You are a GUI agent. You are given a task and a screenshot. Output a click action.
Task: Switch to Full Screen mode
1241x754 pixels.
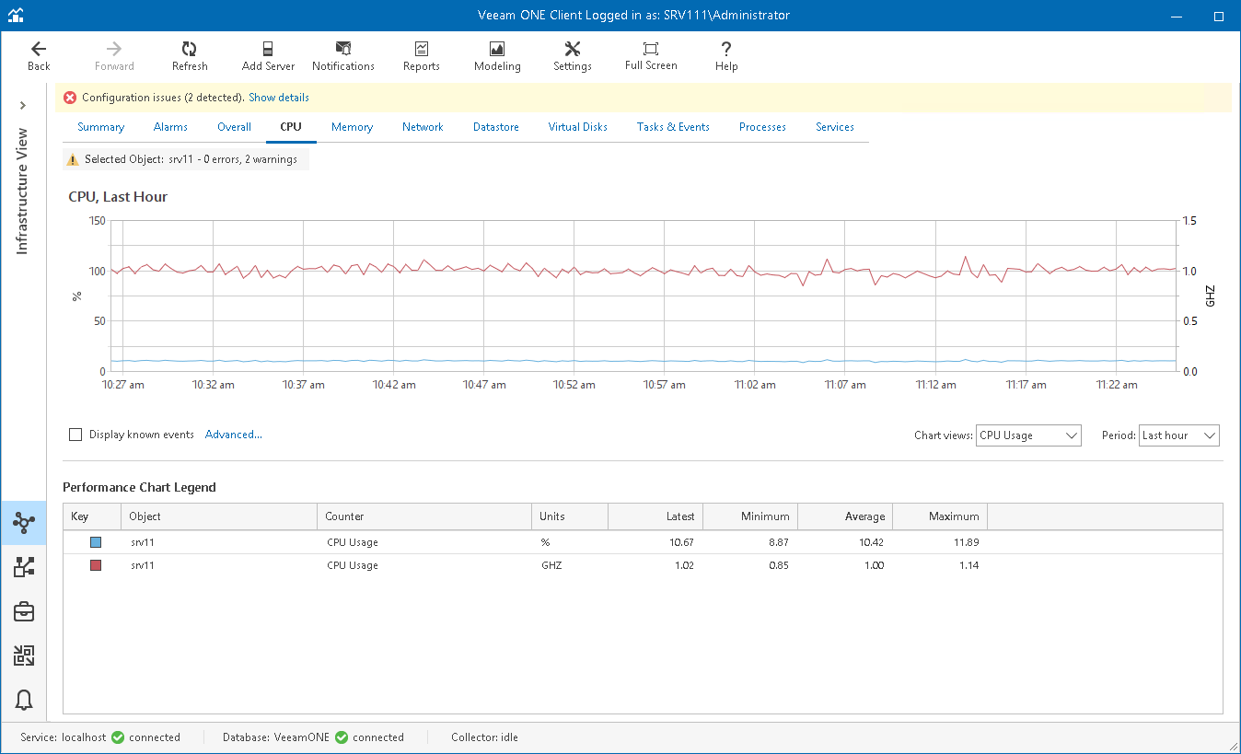pyautogui.click(x=651, y=56)
